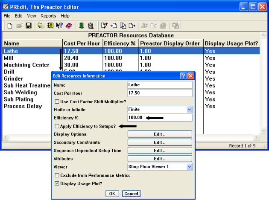Click the Open folder toolbar icon
The image size is (269, 200).
[x=19, y=26]
